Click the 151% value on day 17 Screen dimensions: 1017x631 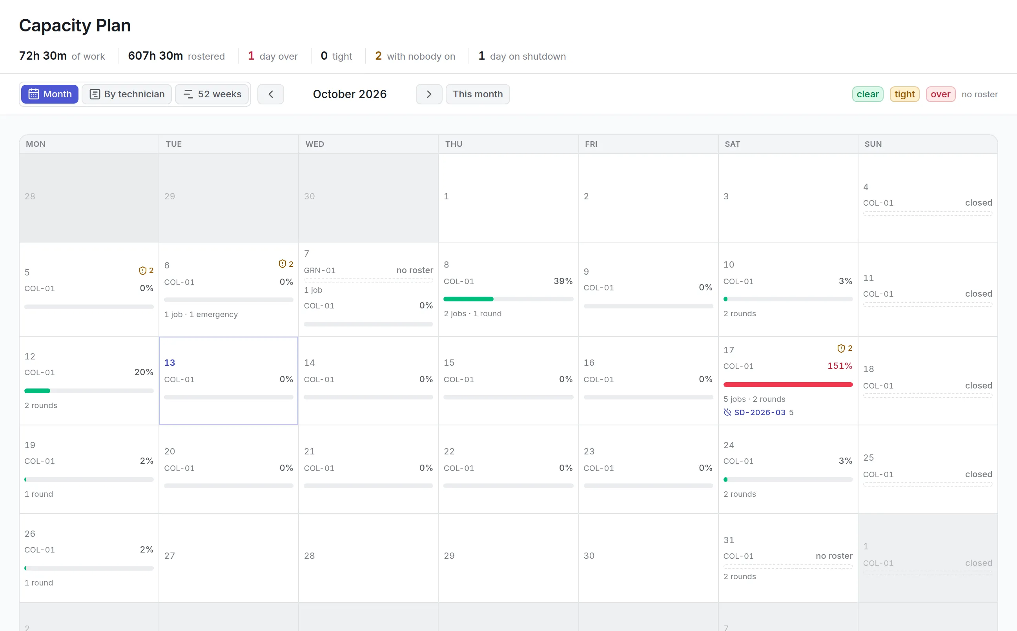[840, 366]
